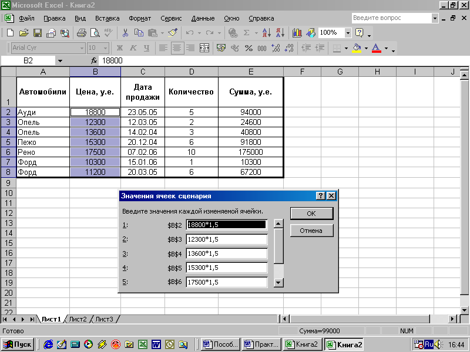
Task: Click the Print icon
Action: coord(81,33)
